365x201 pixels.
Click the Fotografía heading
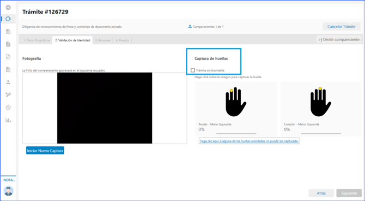tap(32, 59)
